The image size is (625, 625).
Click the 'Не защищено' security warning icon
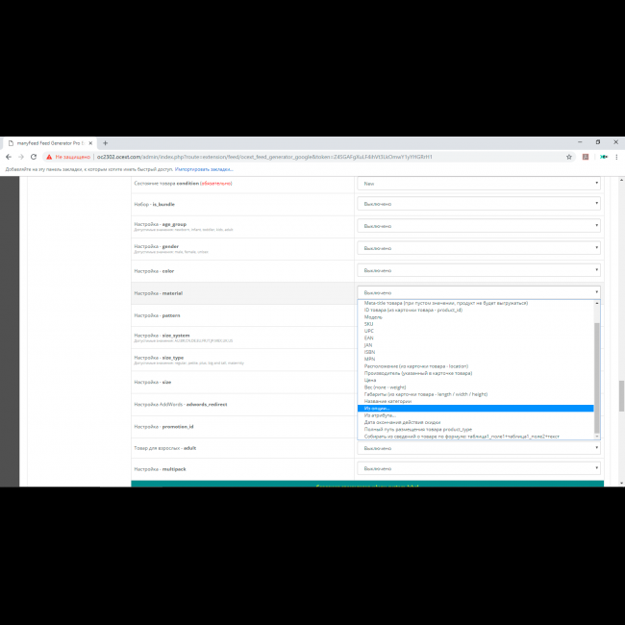(47, 157)
